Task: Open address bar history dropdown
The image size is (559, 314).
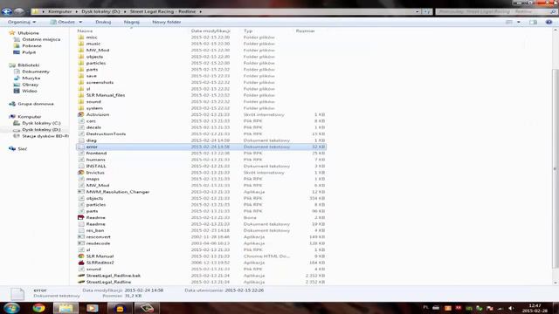Action: point(418,11)
